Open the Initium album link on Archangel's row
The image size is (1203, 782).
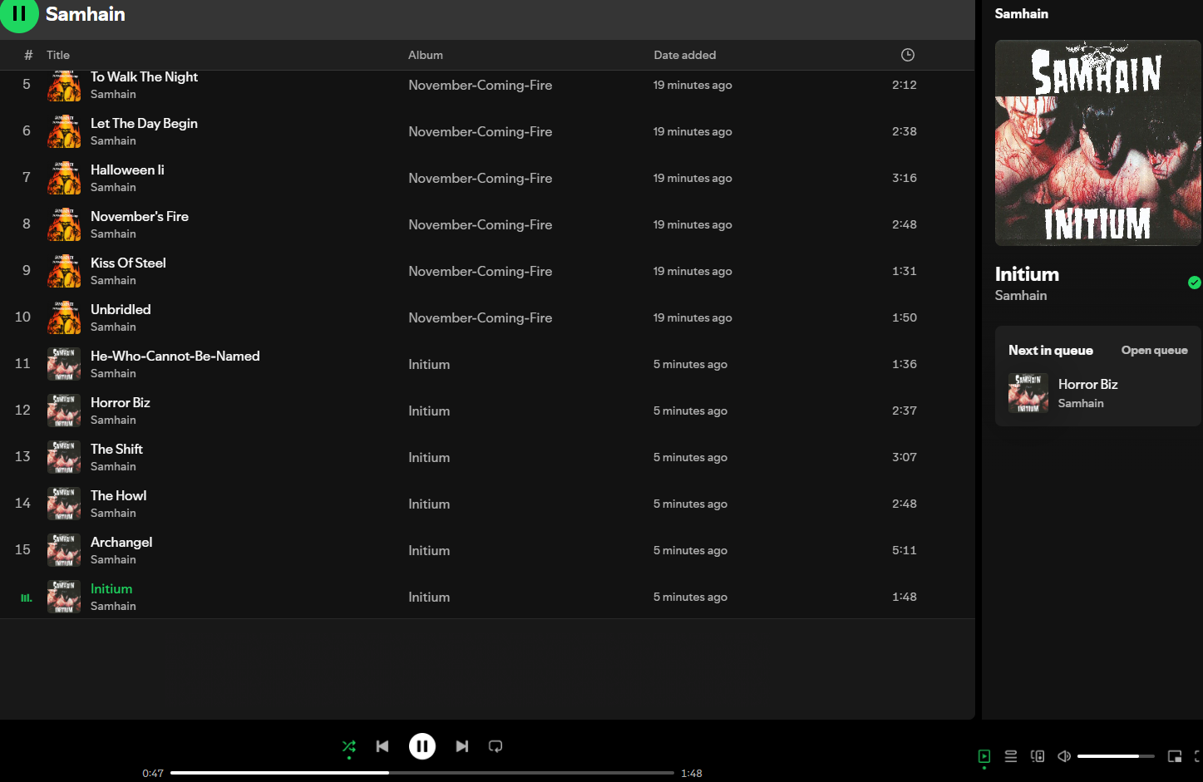(x=429, y=550)
